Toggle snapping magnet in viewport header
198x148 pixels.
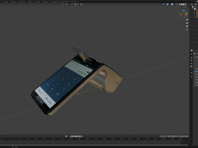click(x=75, y=5)
